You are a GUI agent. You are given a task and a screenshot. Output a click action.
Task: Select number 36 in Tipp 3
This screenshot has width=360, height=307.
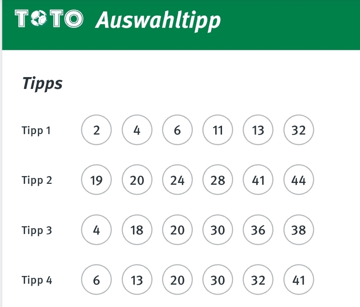pos(258,230)
